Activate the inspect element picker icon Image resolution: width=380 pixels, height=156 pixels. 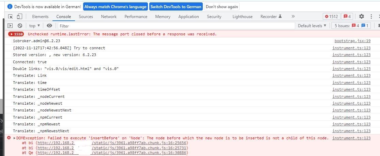click(11, 16)
